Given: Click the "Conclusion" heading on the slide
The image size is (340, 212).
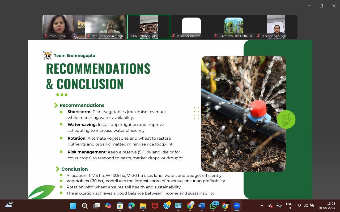Looking at the screenshot, I should tap(75, 169).
